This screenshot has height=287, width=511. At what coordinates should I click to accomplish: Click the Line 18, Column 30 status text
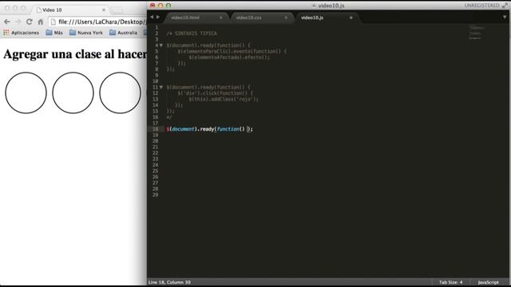click(x=169, y=282)
